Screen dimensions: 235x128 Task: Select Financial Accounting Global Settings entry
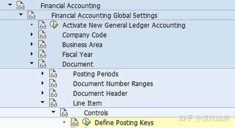click(104, 15)
